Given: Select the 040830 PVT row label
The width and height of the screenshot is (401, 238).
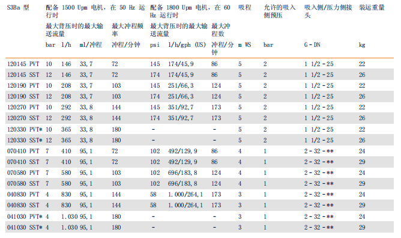Looking at the screenshot, I should (x=23, y=194).
